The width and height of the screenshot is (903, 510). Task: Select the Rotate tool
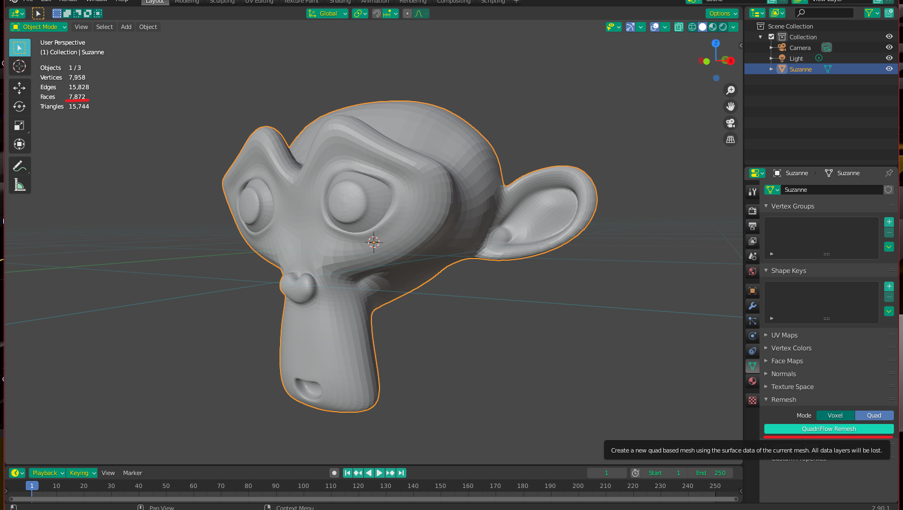point(19,106)
